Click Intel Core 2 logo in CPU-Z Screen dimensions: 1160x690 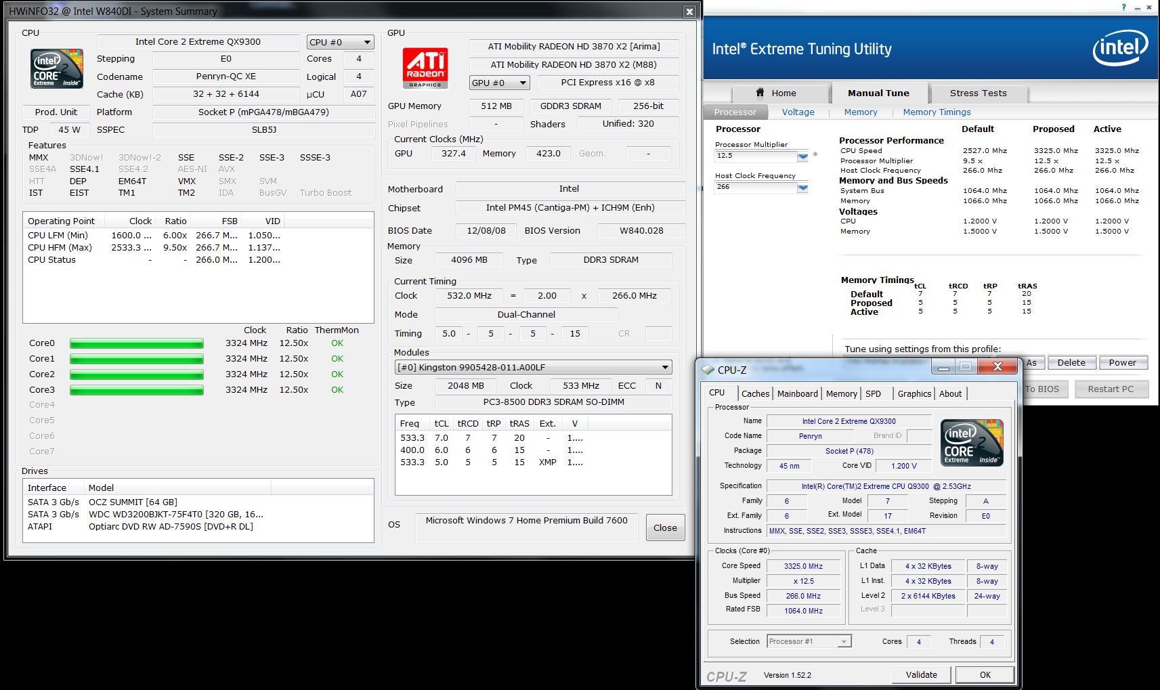pos(972,443)
